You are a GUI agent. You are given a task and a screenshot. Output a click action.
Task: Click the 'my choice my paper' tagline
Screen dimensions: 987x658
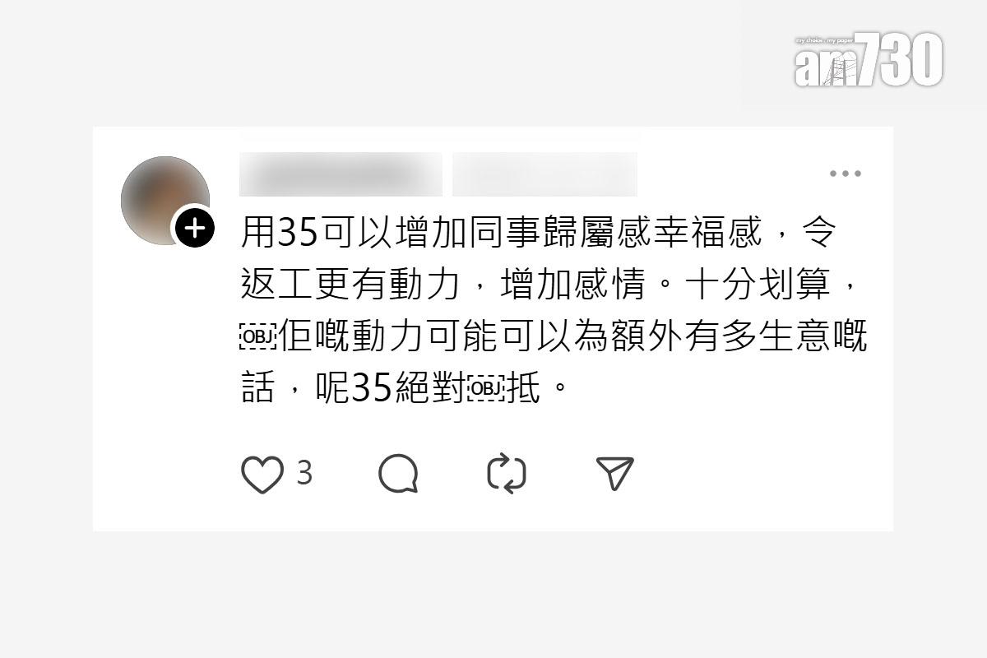pyautogui.click(x=825, y=40)
